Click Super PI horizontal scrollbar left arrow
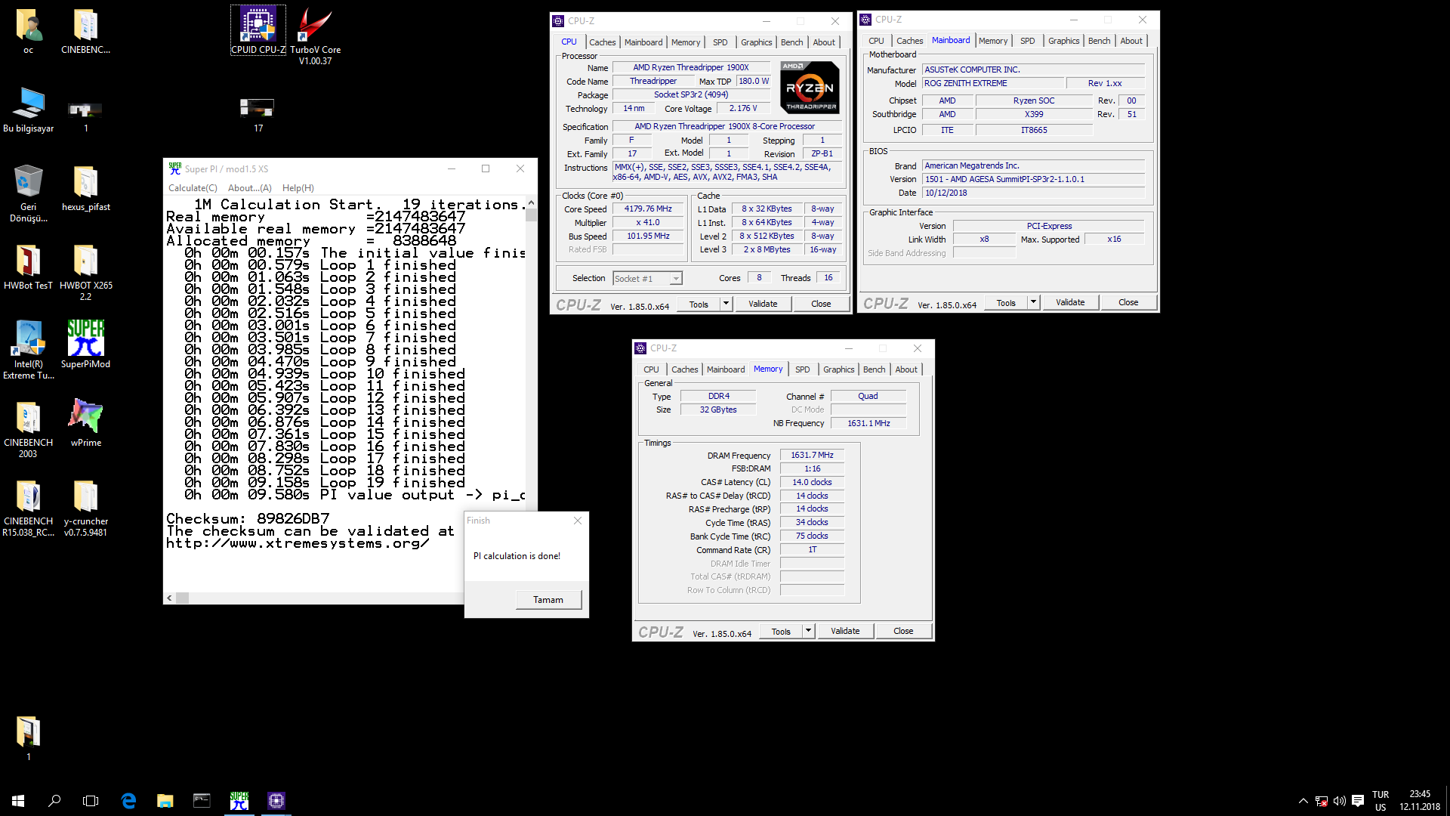This screenshot has height=816, width=1450. tap(169, 598)
